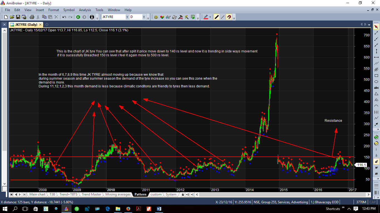Toggle the chart lock padlock icon

point(183,194)
